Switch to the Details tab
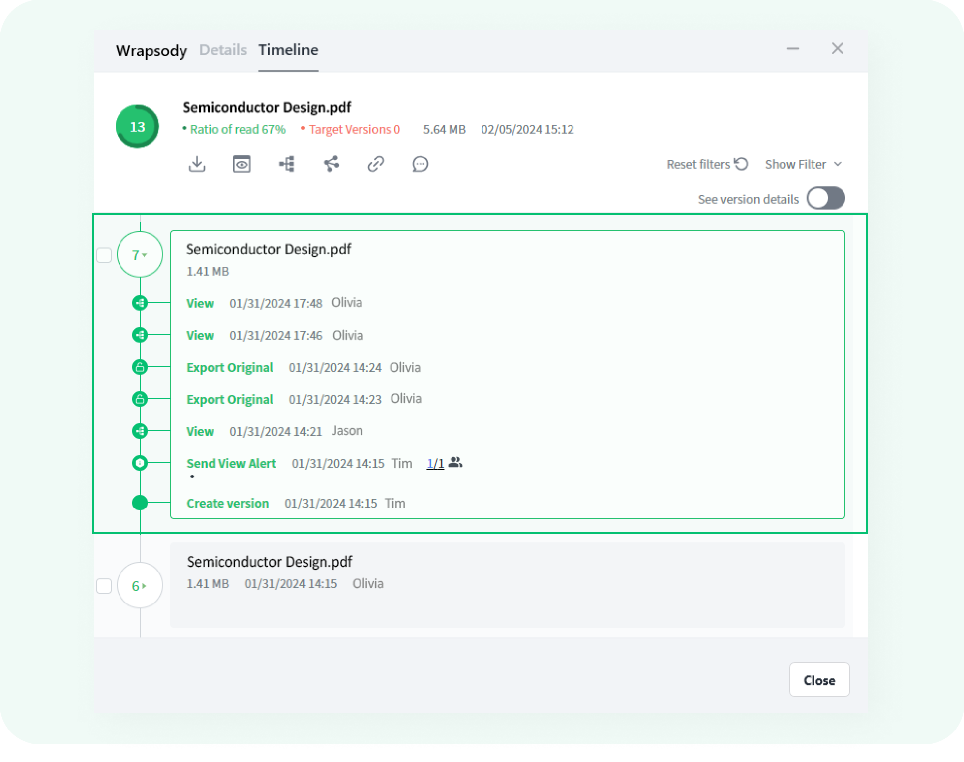964x762 pixels. point(223,50)
